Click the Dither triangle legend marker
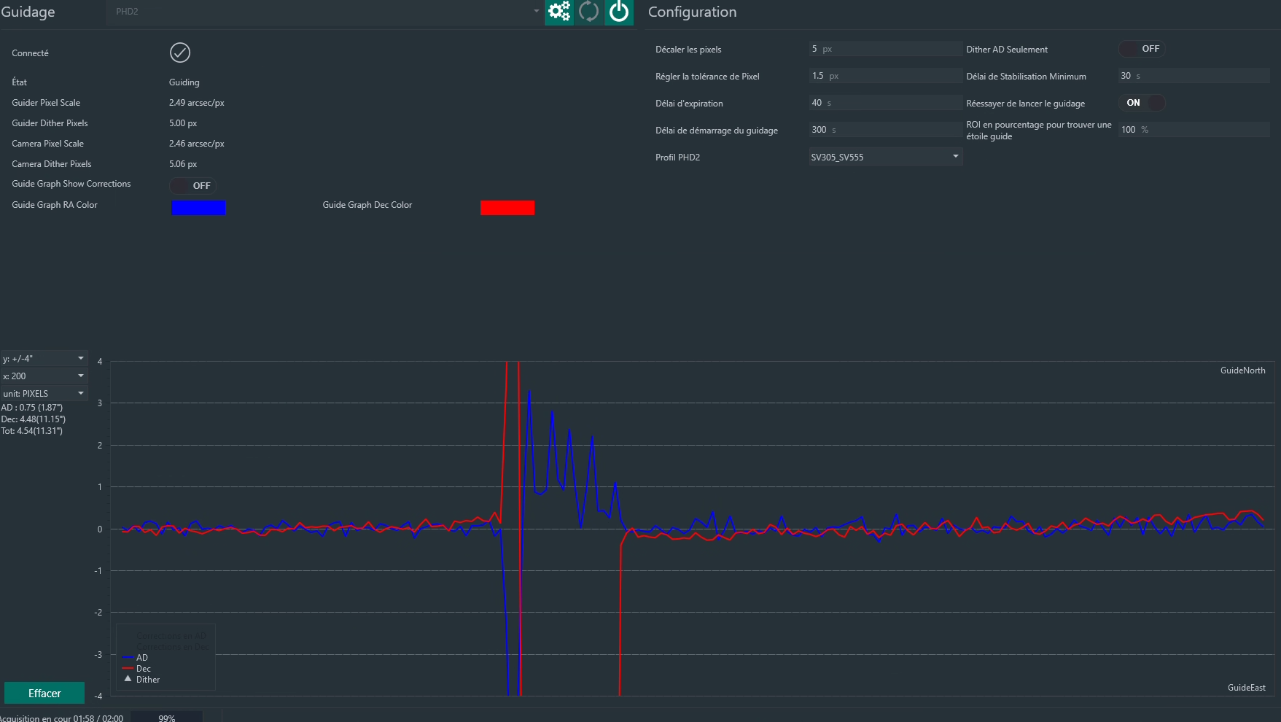1281x722 pixels. click(128, 679)
